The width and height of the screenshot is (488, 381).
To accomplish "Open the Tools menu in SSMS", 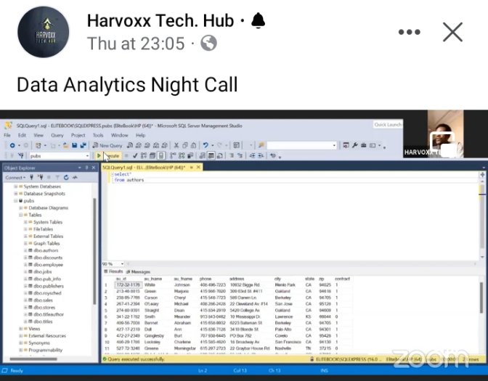I will [98, 135].
